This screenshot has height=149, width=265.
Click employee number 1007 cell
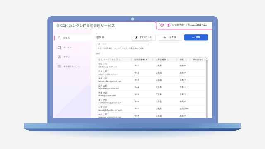click(x=136, y=108)
